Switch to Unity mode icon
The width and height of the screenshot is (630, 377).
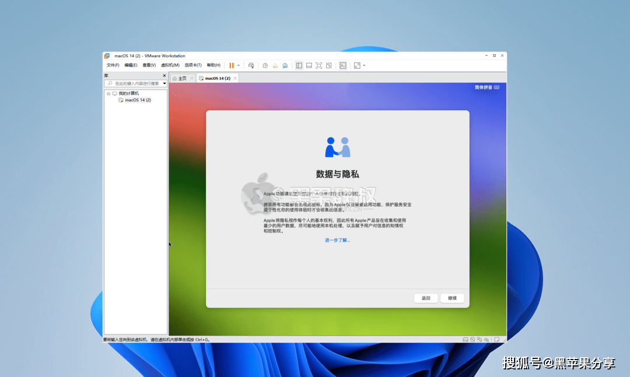[x=328, y=65]
